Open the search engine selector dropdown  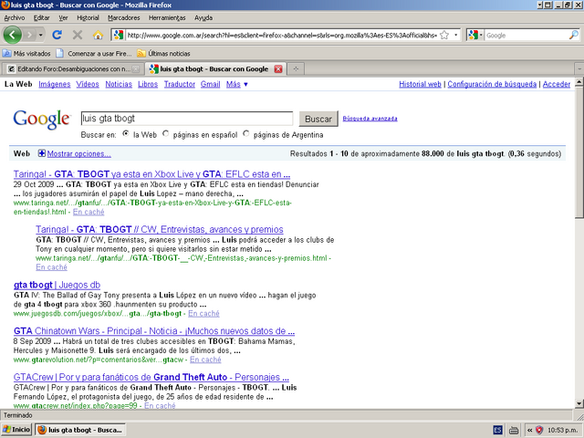click(x=475, y=35)
